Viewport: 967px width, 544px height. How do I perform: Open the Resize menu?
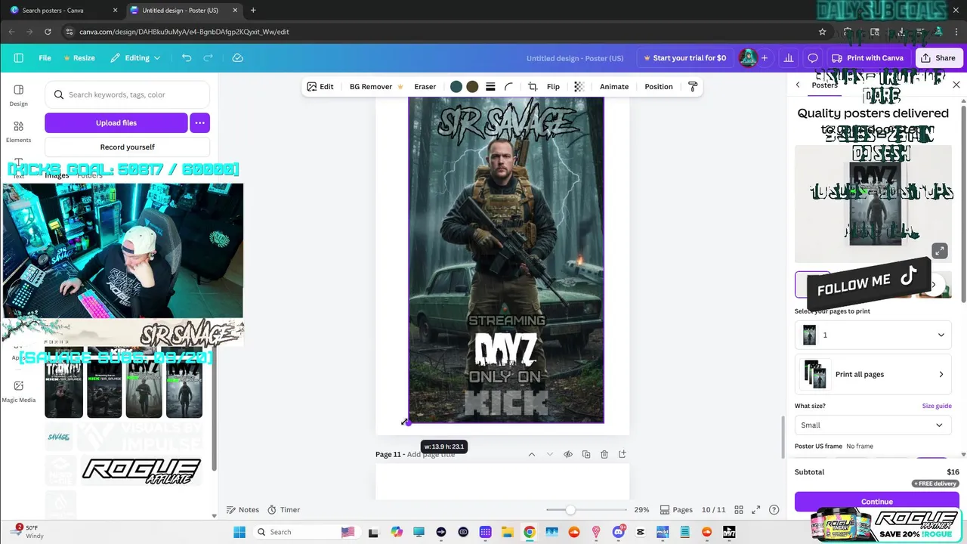tap(79, 57)
